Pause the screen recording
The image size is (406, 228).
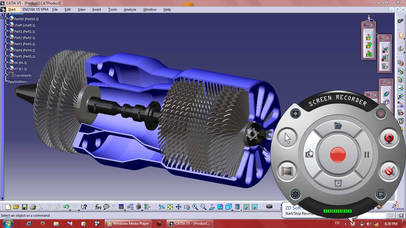367,154
